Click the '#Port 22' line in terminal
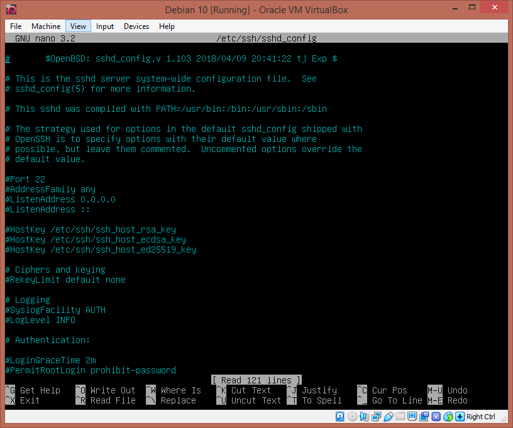Screen dimensions: 513x428 25,179
